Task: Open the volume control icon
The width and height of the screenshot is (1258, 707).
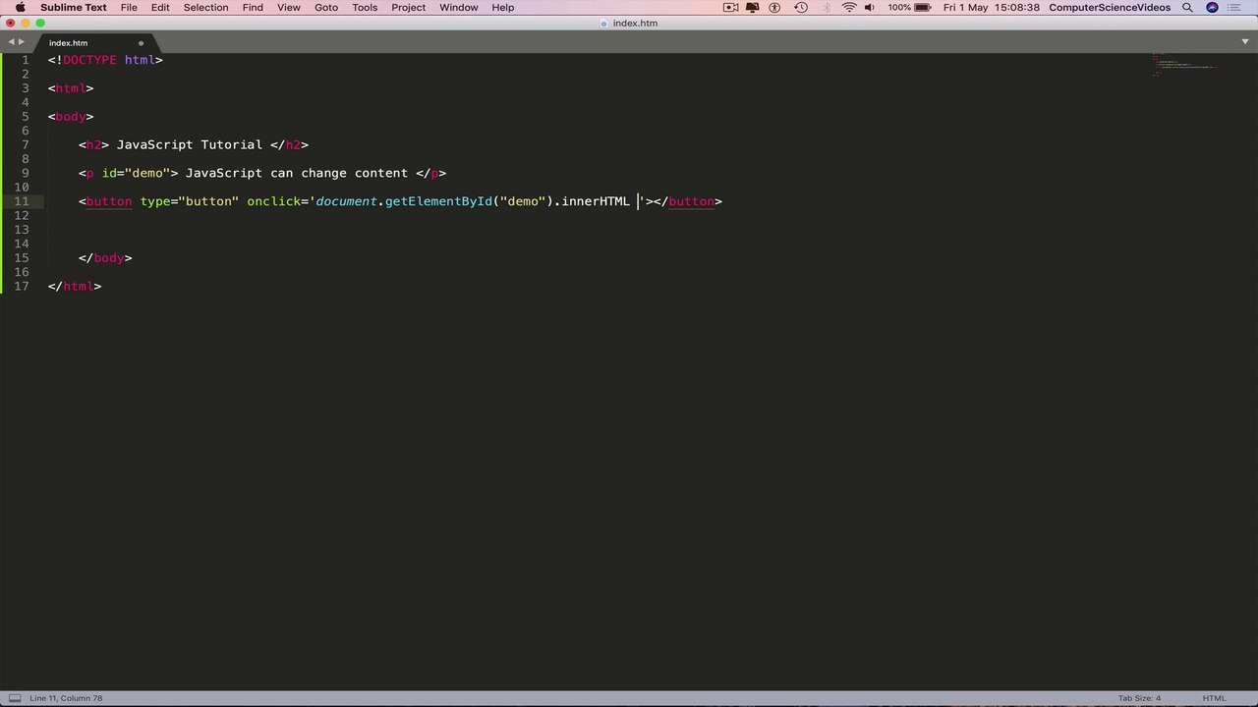Action: click(x=873, y=8)
